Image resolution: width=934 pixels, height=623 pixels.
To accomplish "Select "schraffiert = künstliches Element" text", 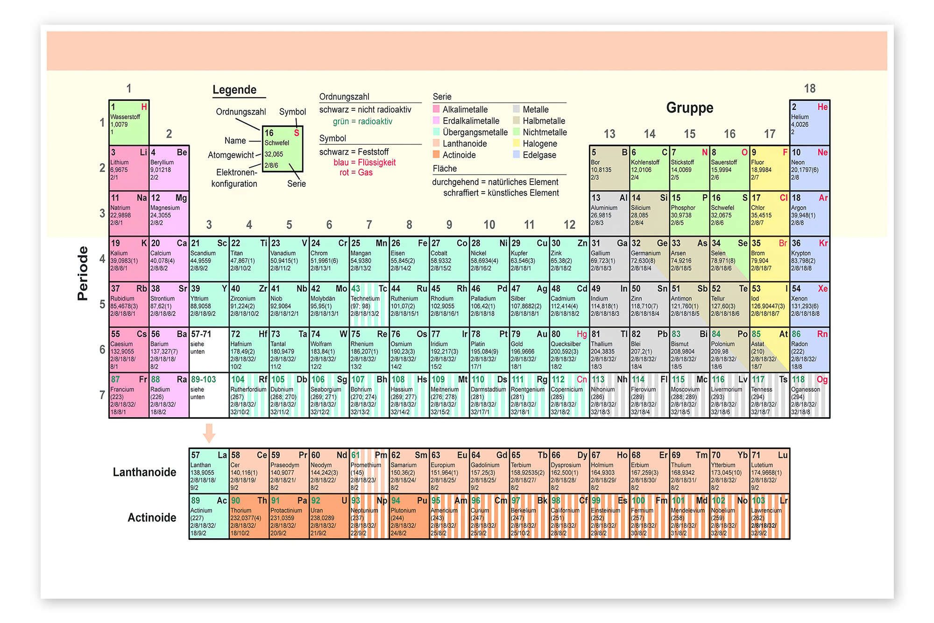I will 501,193.
